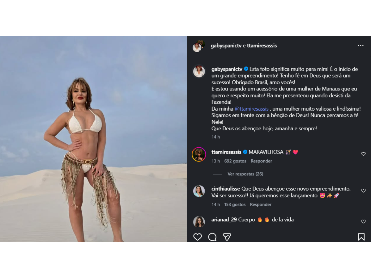Save the post with the bookmark icon
The height and width of the screenshot is (278, 371).
[361, 237]
